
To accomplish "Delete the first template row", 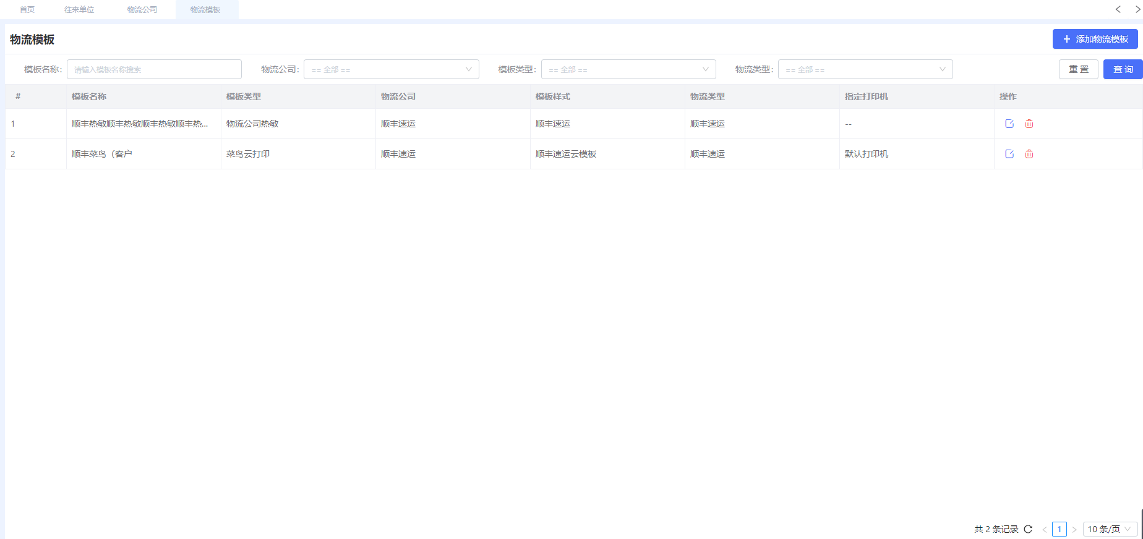I will pos(1029,124).
